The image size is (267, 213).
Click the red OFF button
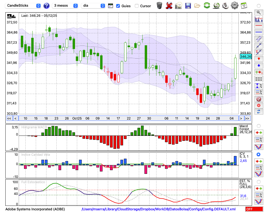coord(254,209)
